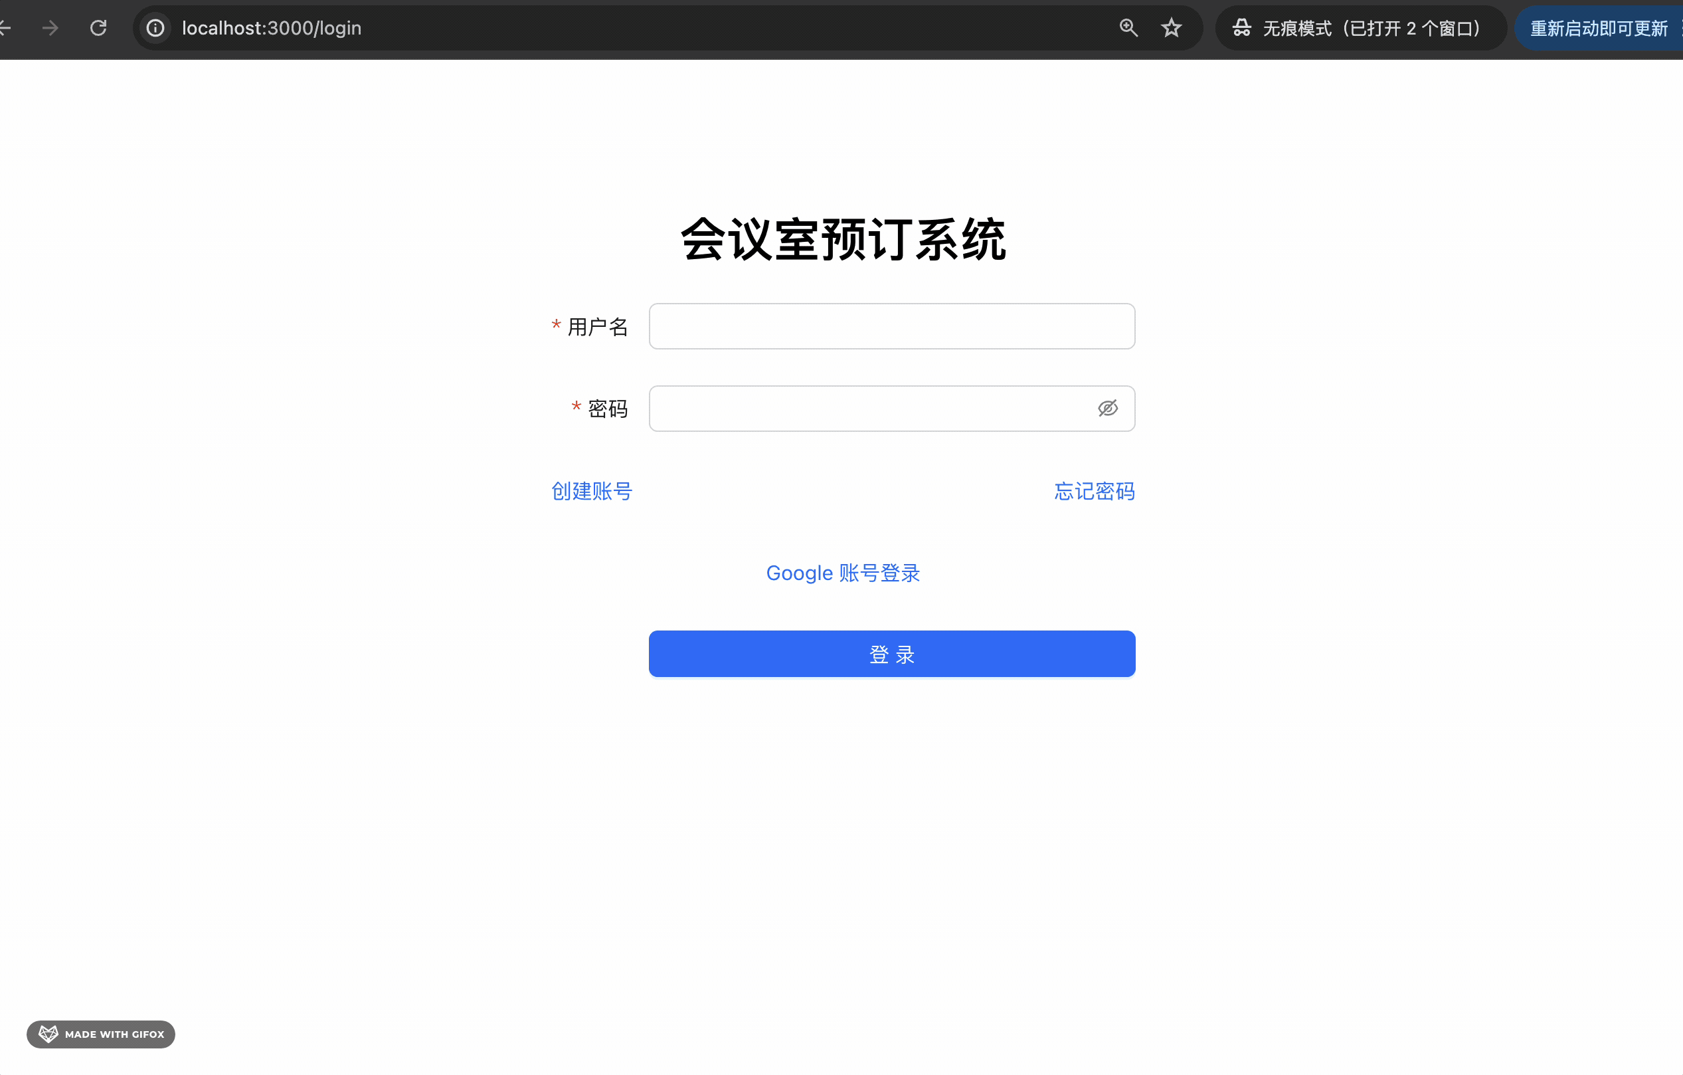Click the 密码 field label
Image resolution: width=1683 pixels, height=1075 pixels.
click(607, 408)
